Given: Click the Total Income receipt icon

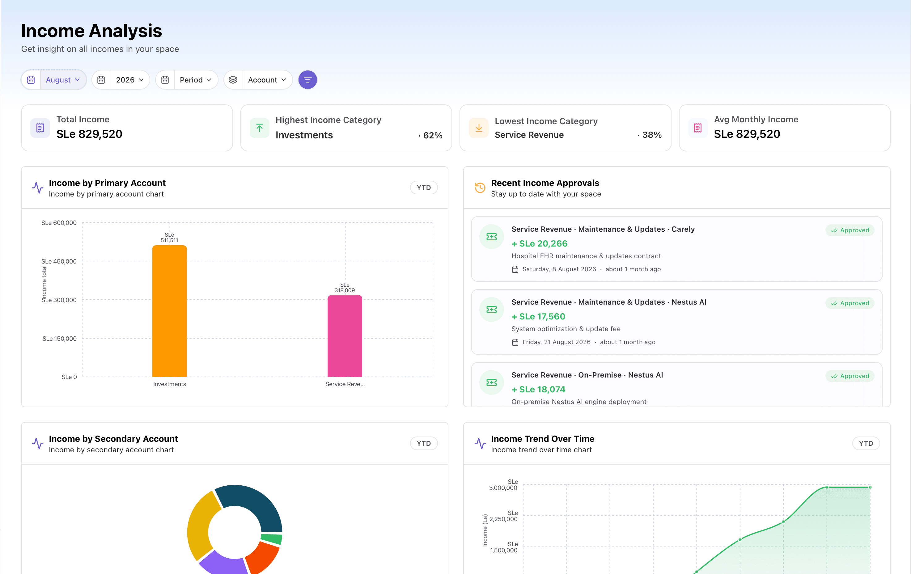Looking at the screenshot, I should click(x=40, y=128).
